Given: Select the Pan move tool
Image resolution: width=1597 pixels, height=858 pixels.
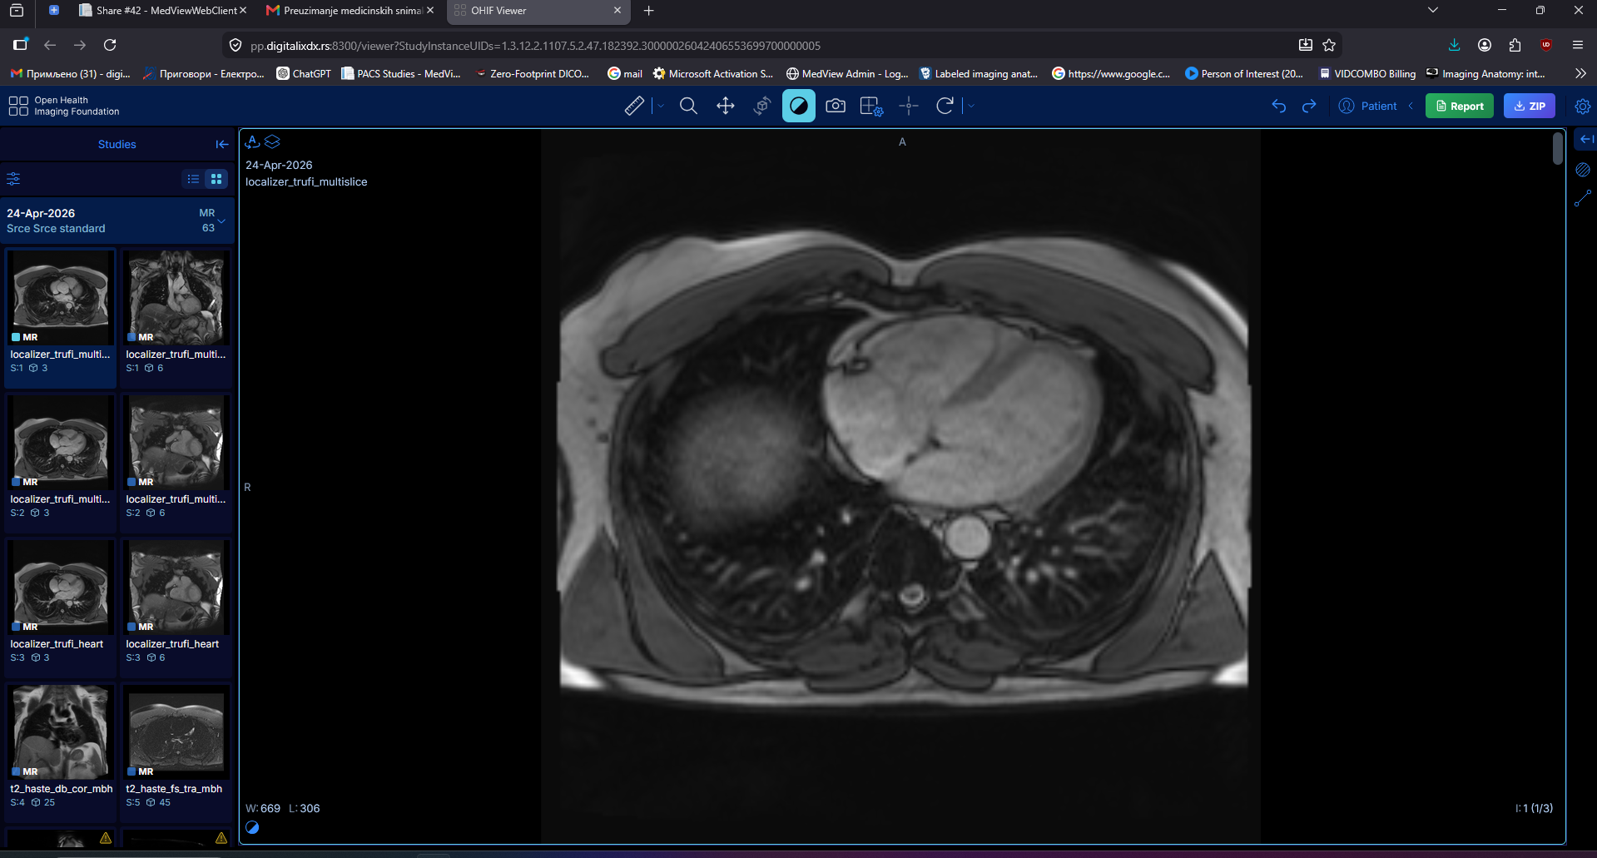Looking at the screenshot, I should (x=726, y=106).
